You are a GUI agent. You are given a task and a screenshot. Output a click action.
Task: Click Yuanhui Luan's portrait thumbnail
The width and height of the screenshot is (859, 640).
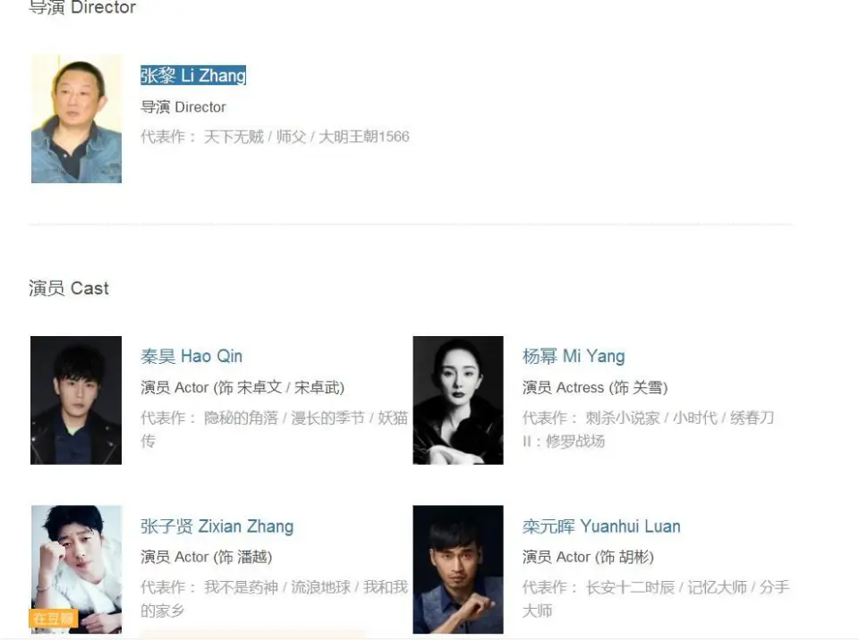coord(458,569)
